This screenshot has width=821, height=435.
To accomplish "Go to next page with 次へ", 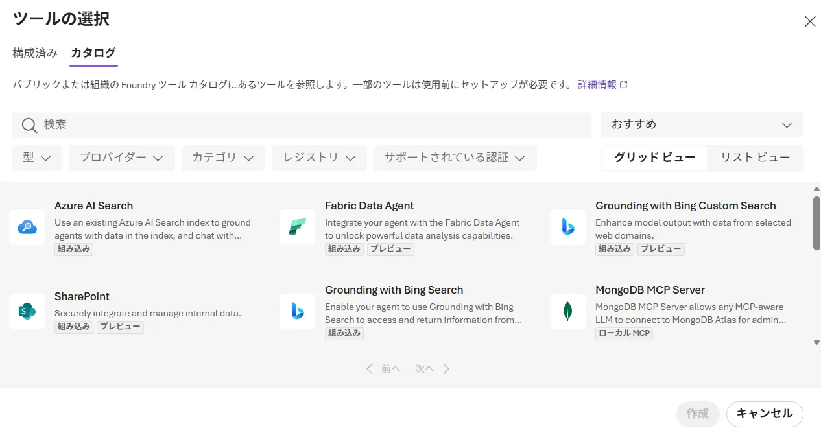I will click(x=433, y=369).
